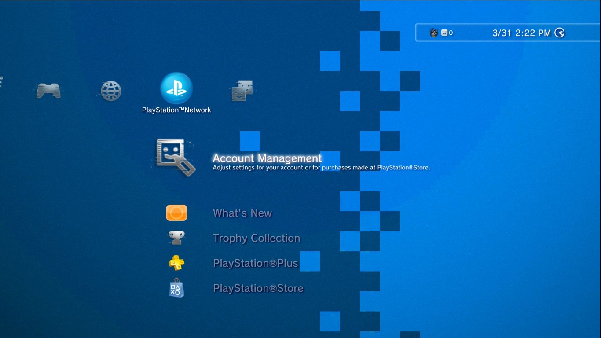Click the Account Management description text
The image size is (601, 338).
pyautogui.click(x=321, y=168)
